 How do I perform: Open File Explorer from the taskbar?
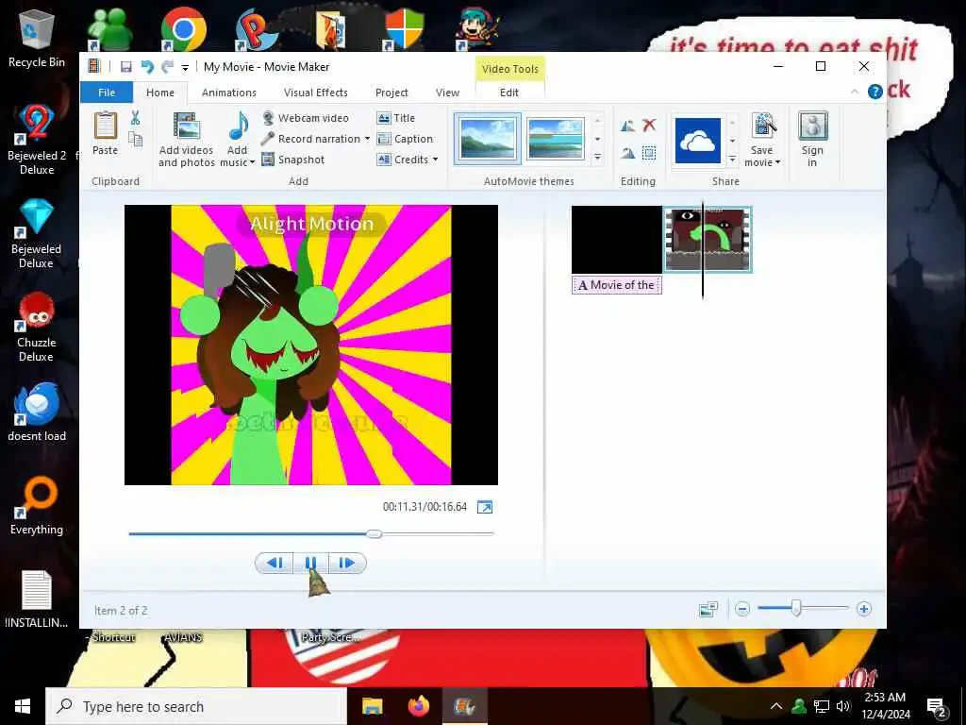pos(372,706)
